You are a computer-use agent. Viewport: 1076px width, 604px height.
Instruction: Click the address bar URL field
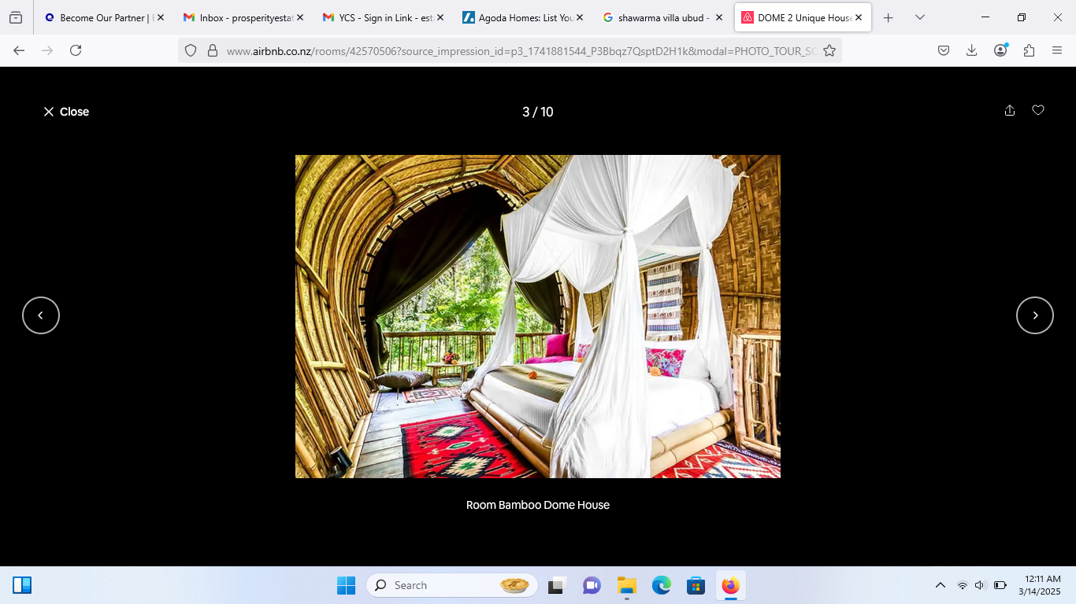[520, 50]
